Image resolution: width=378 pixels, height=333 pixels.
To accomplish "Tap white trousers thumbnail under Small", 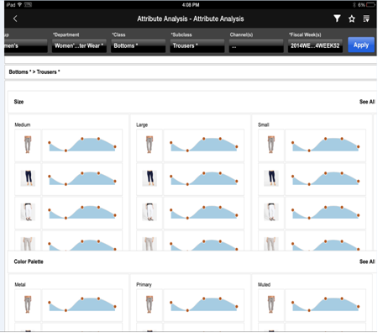I will (x=270, y=213).
